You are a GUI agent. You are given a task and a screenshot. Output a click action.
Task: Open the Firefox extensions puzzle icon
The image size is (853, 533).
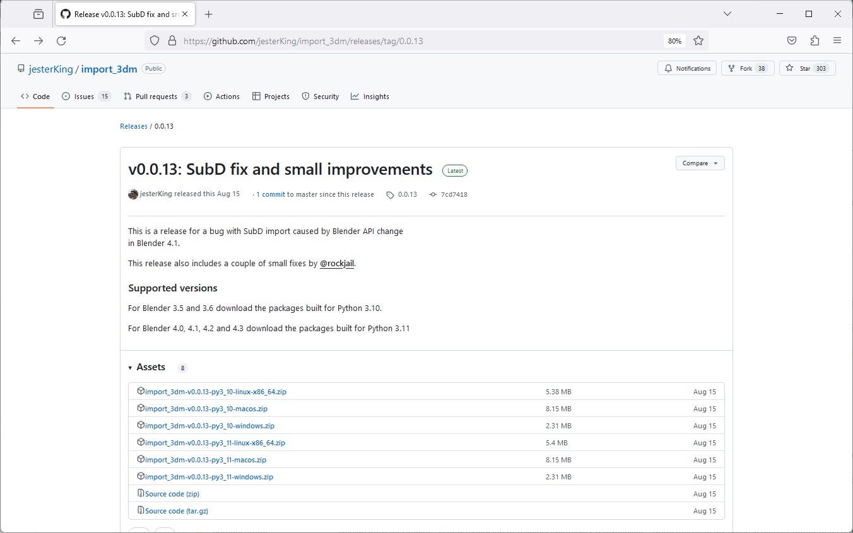click(815, 40)
